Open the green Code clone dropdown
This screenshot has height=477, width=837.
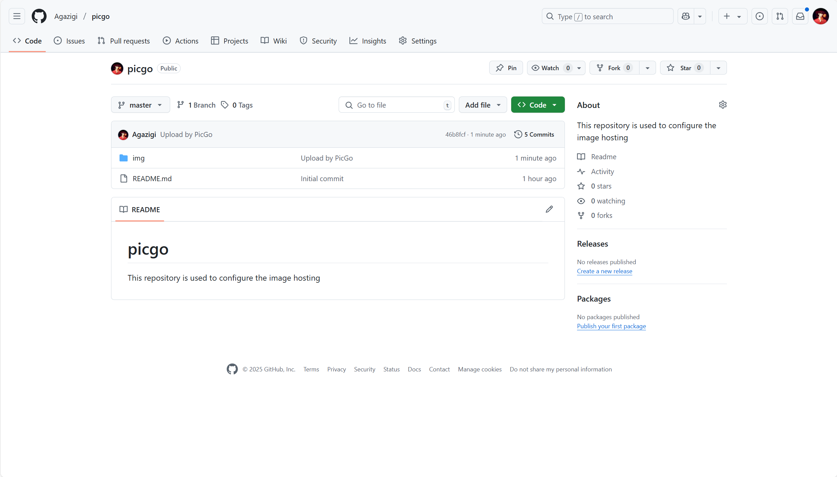tap(538, 105)
